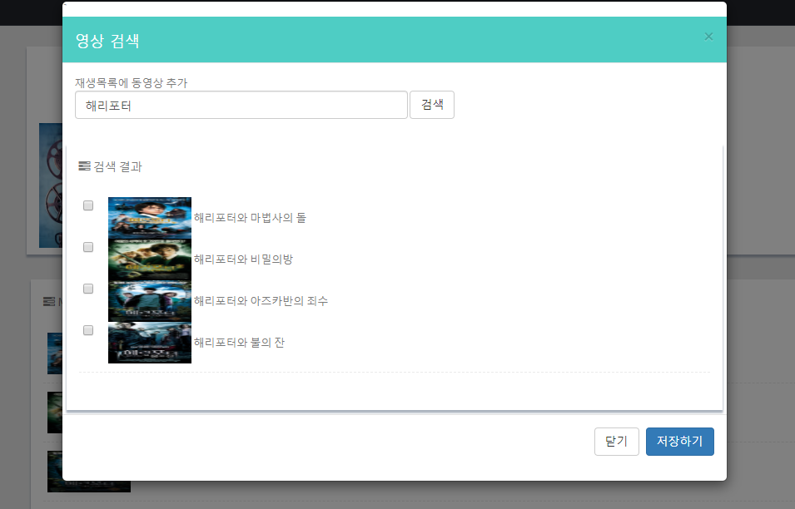The image size is (795, 509).
Task: Select the 아즈카반의 죄수 poster image
Action: point(150,301)
